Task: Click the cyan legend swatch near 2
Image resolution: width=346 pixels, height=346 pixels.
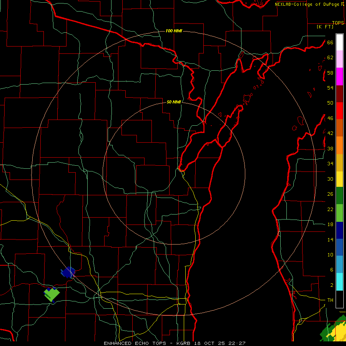Action: point(339,282)
